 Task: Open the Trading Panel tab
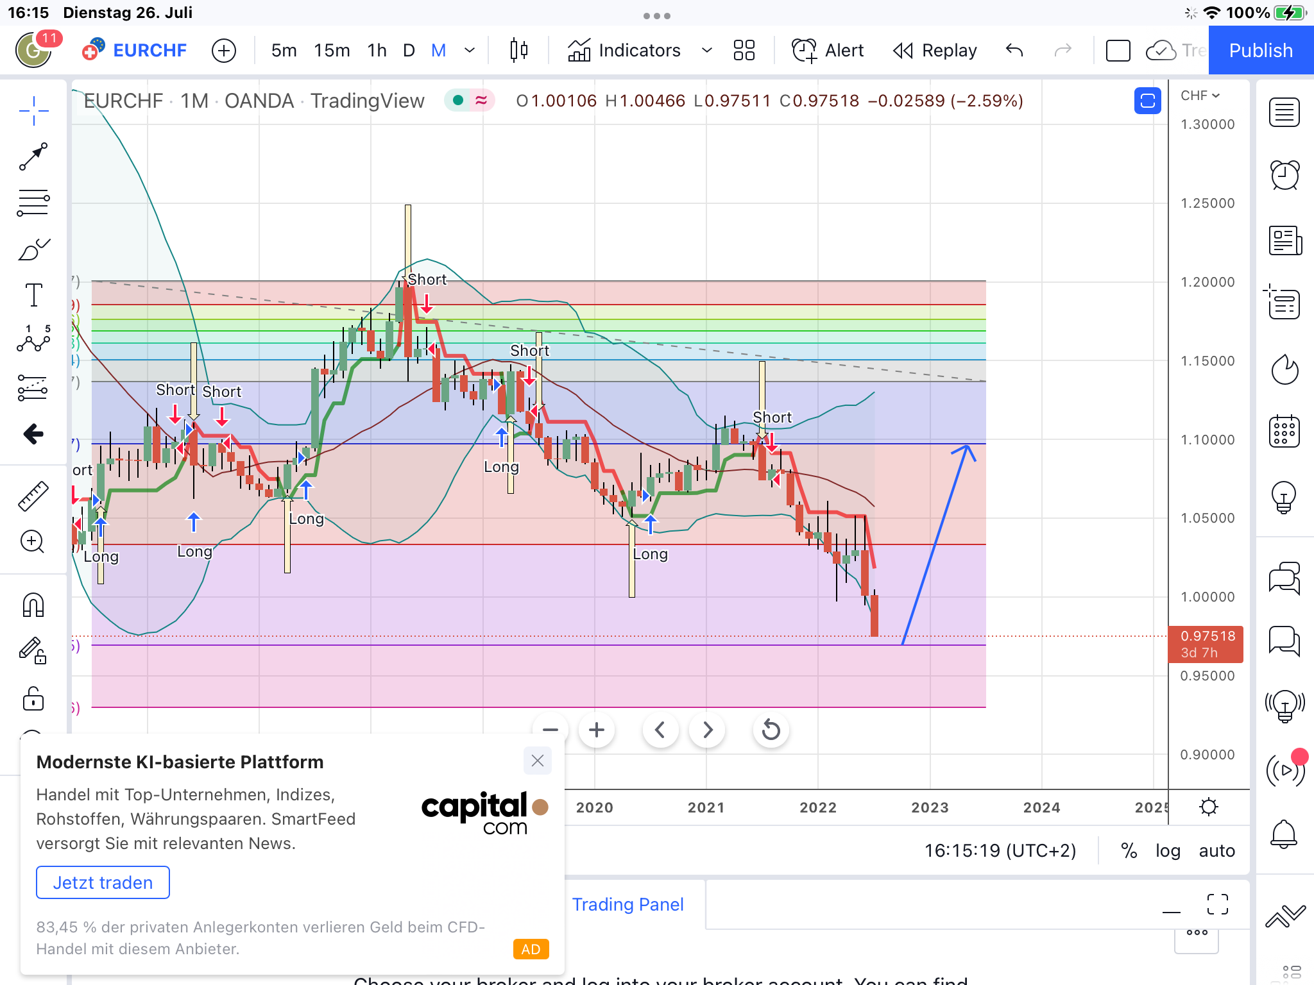(x=627, y=904)
